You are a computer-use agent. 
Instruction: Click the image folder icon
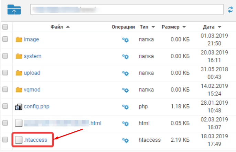point(19,39)
